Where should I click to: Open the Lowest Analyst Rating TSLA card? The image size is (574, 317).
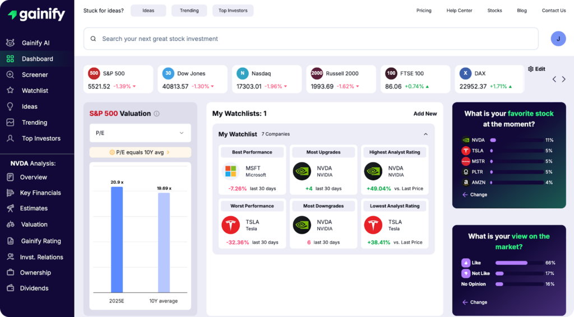point(395,224)
